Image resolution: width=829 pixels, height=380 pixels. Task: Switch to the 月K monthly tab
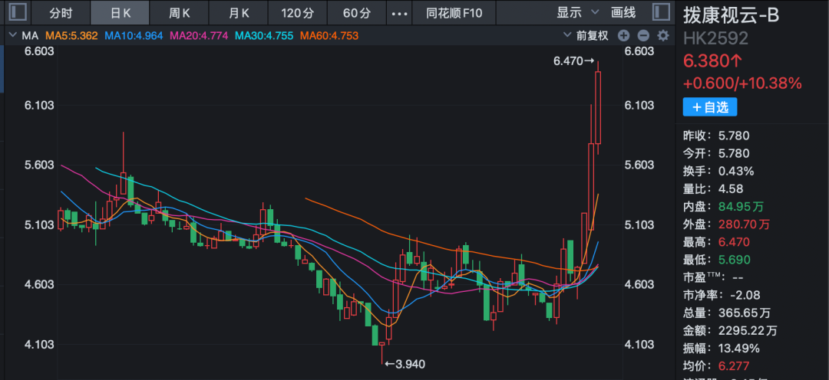tap(239, 13)
